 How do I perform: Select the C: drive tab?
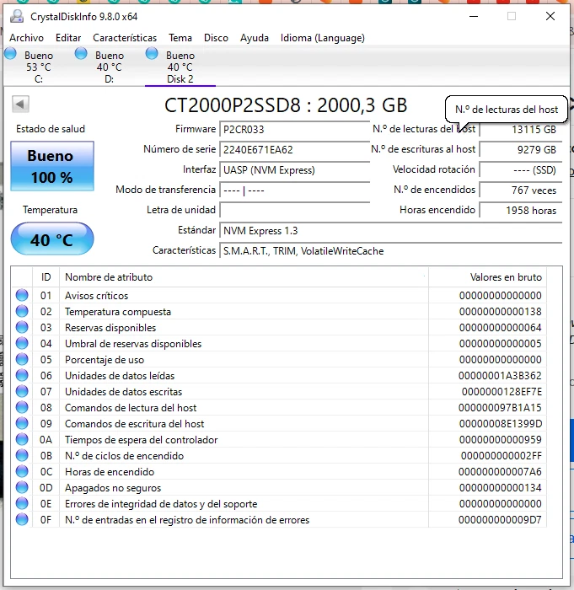tap(39, 67)
